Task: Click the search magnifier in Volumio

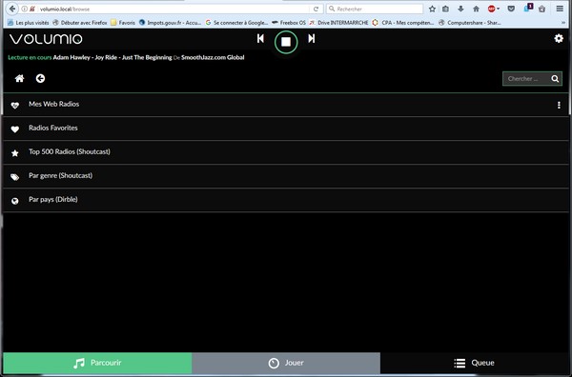Action: 555,79
